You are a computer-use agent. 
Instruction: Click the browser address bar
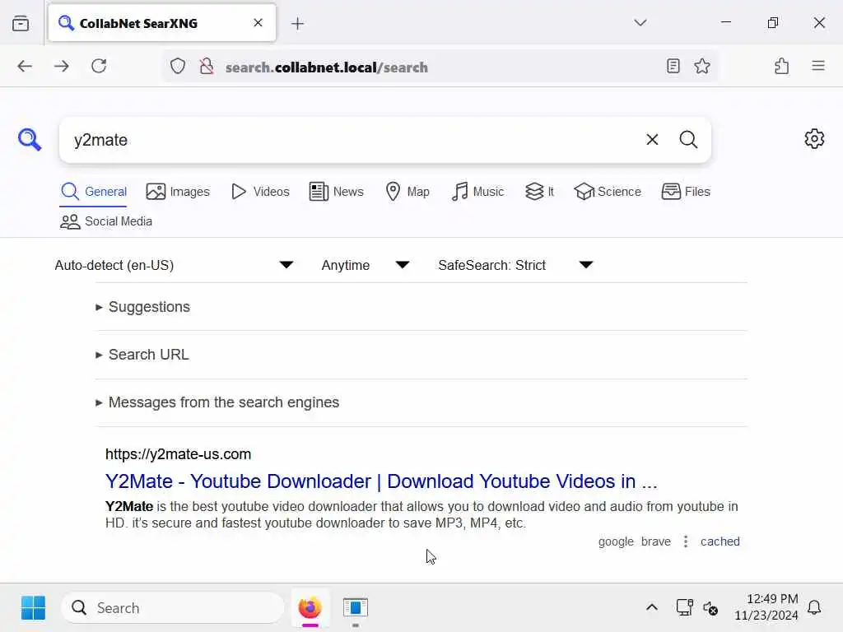coord(438,67)
